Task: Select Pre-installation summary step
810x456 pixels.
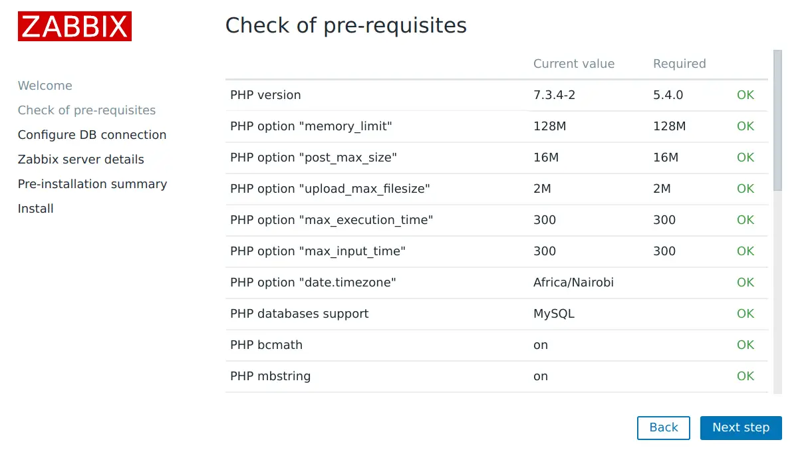Action: [92, 184]
